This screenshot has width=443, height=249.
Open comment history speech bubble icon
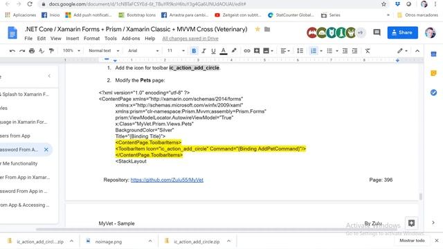tap(377, 33)
